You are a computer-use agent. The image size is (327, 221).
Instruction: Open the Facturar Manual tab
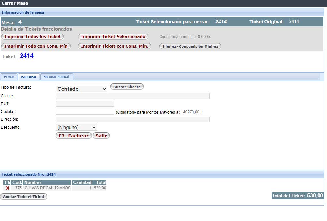coord(56,77)
